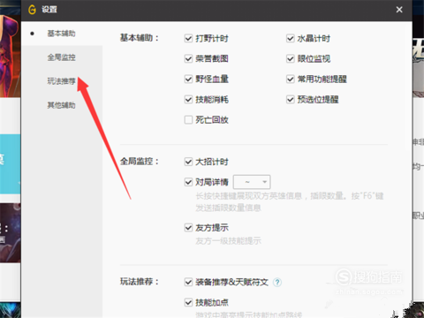This screenshot has height=318, width=424.
Task: Toggle 常用功能提醒 checkbox
Action: pyautogui.click(x=291, y=79)
